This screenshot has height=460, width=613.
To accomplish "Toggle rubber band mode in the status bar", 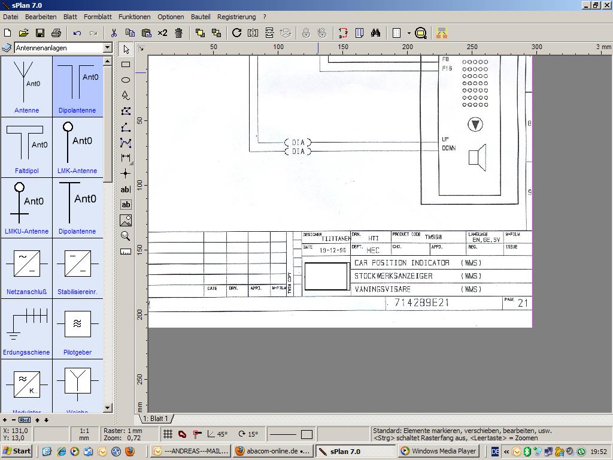I will [183, 434].
